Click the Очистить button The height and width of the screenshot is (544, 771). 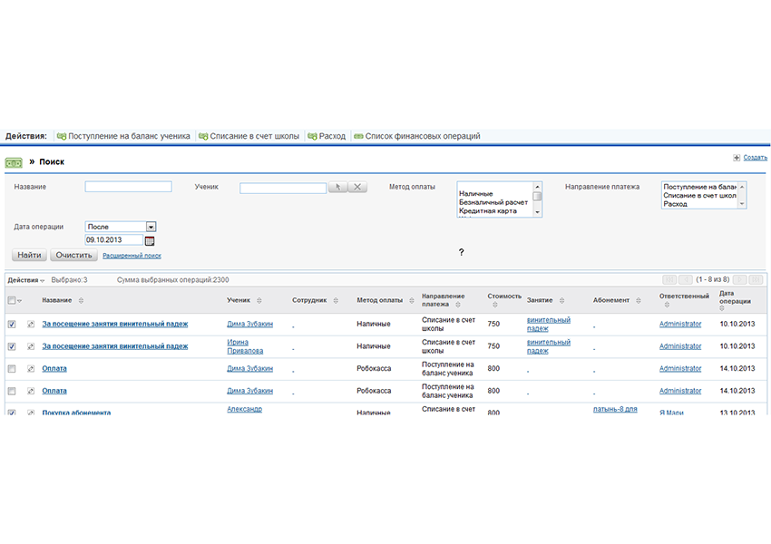pyautogui.click(x=73, y=255)
